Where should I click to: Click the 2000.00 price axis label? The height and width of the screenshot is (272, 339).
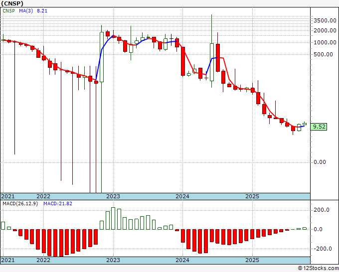pyautogui.click(x=325, y=30)
